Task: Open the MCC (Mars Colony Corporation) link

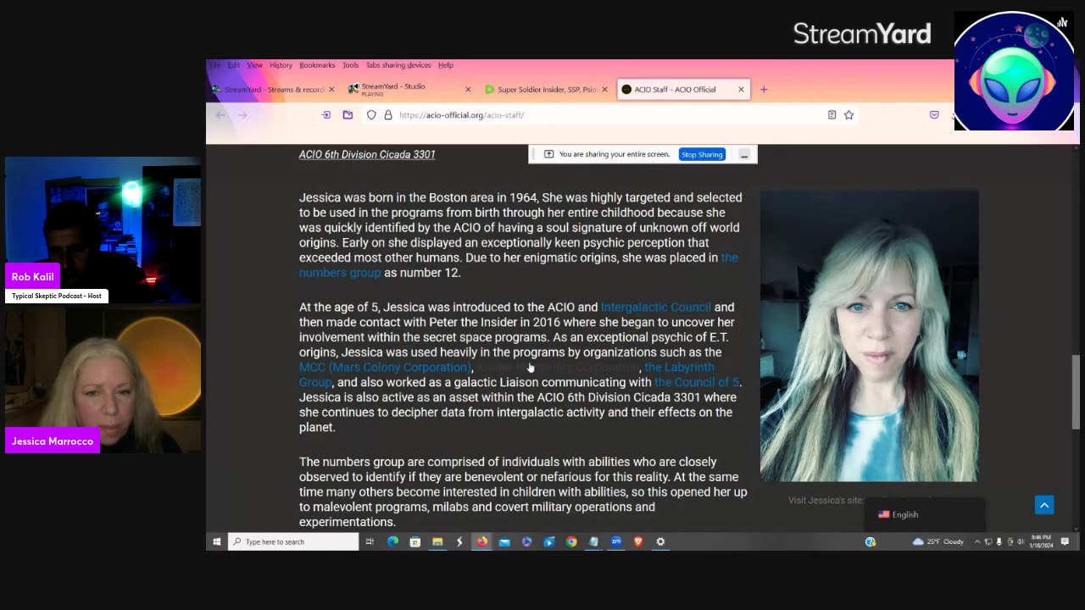Action: point(385,367)
